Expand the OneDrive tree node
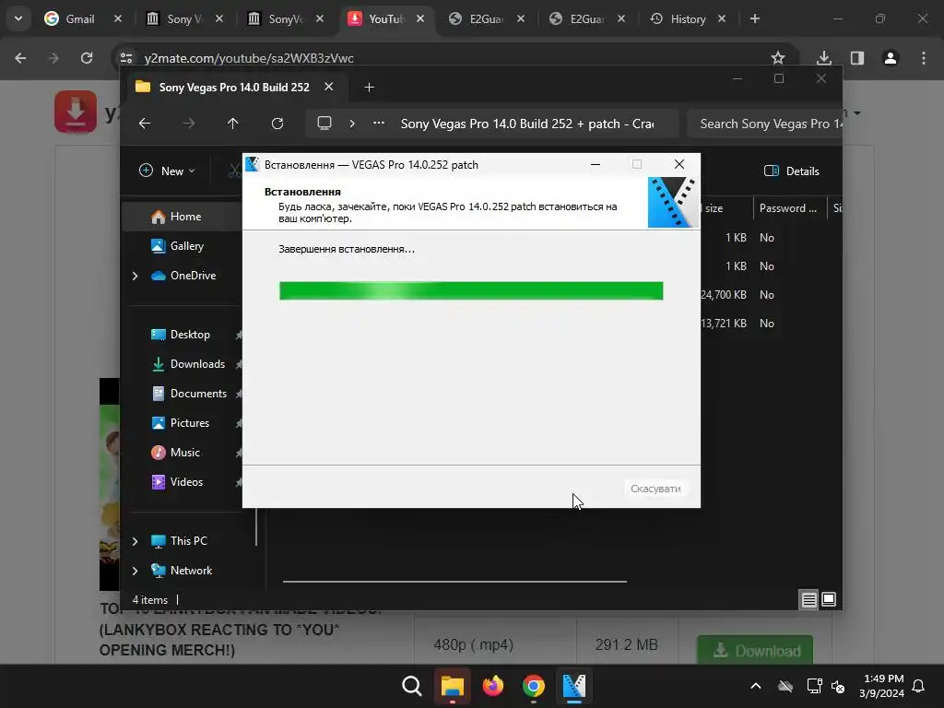The height and width of the screenshot is (708, 944). click(x=135, y=276)
